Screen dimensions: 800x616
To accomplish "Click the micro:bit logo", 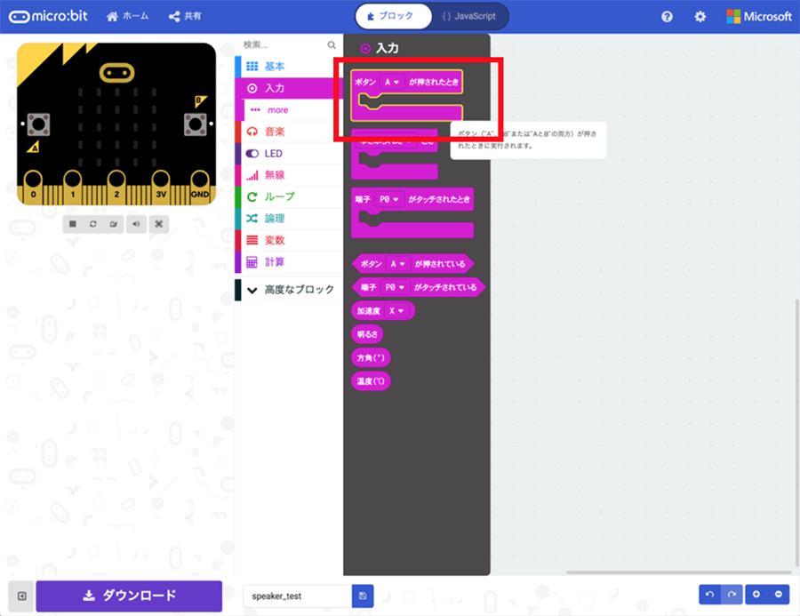I will click(49, 16).
